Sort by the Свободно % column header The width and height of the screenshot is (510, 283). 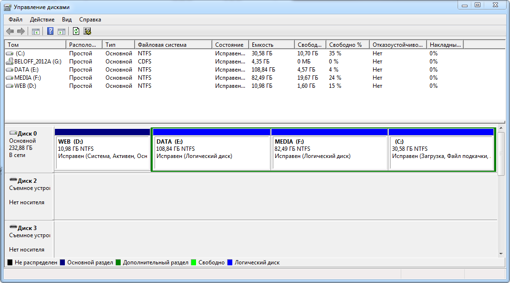[x=348, y=44]
